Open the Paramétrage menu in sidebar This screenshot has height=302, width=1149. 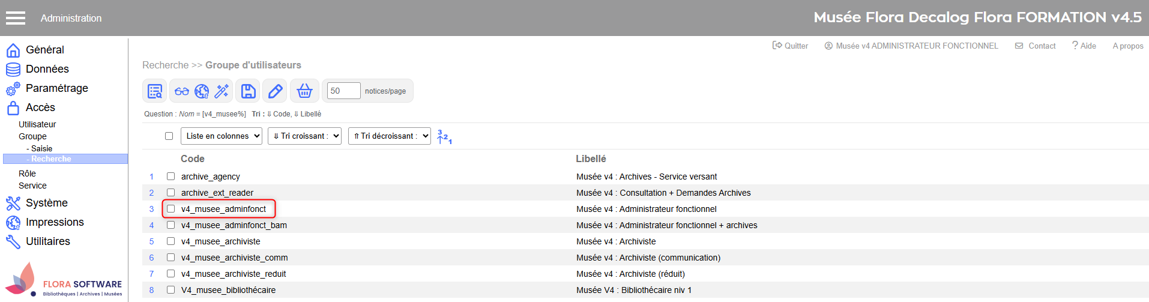pyautogui.click(x=56, y=88)
